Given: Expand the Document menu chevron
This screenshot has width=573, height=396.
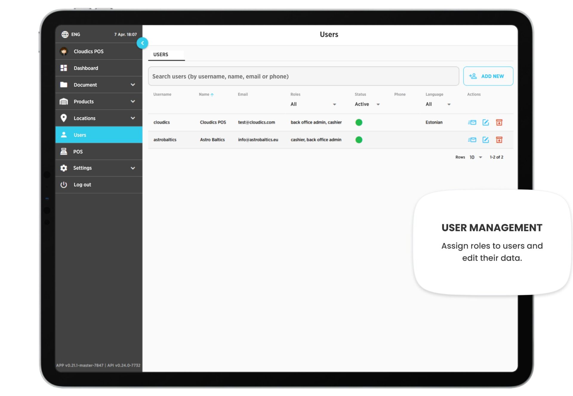Looking at the screenshot, I should (x=133, y=85).
